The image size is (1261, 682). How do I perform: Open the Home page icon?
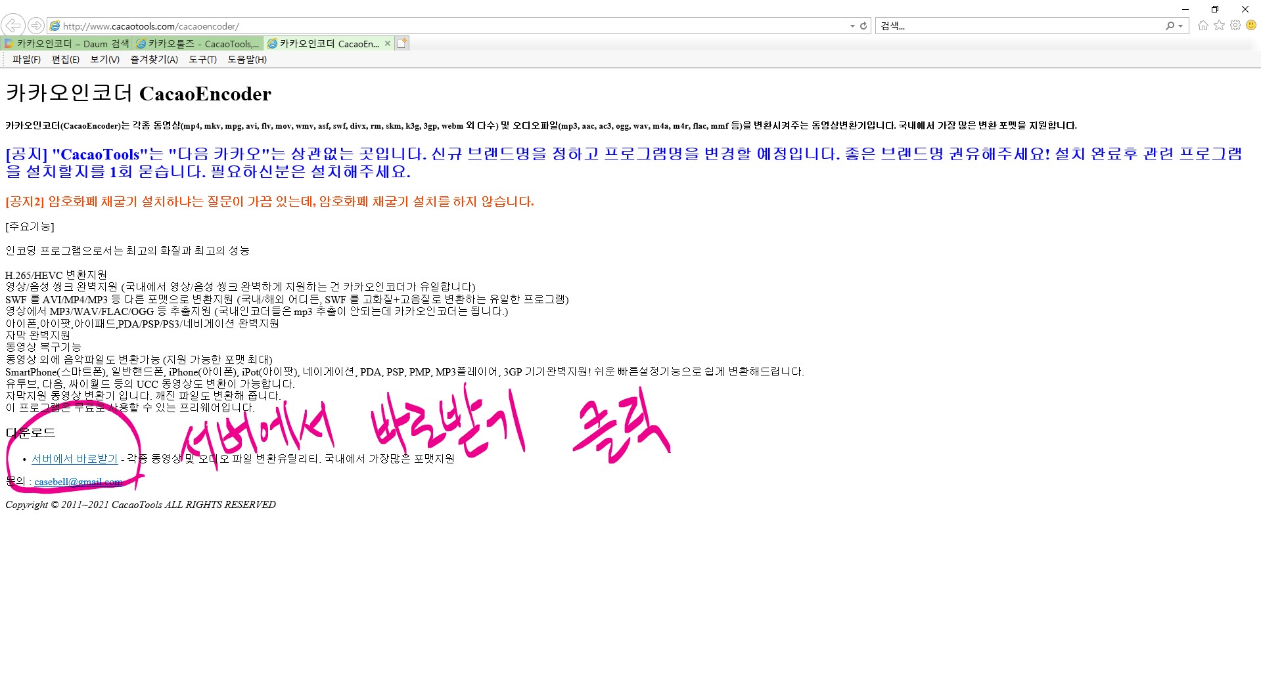[x=1203, y=26]
